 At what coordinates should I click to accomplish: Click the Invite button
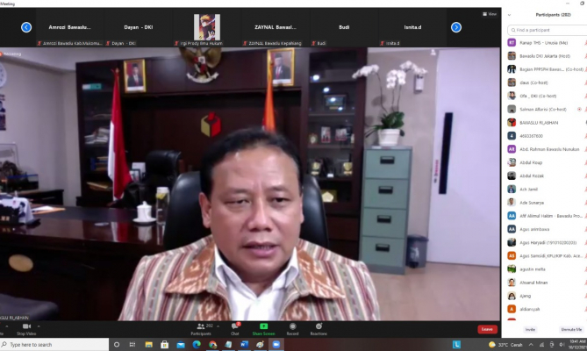pos(530,328)
